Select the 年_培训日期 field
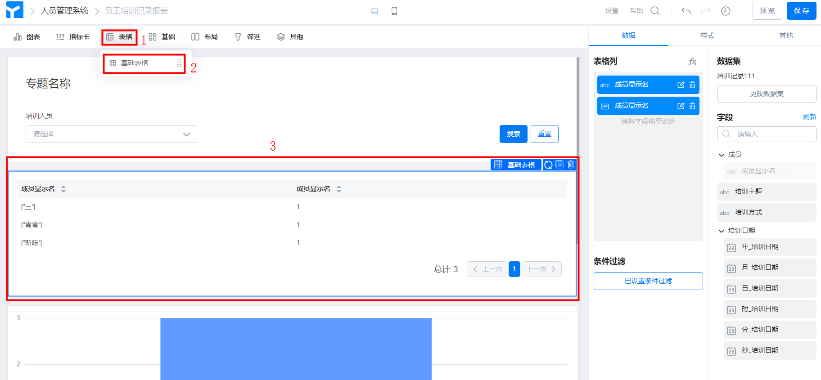 [770, 247]
